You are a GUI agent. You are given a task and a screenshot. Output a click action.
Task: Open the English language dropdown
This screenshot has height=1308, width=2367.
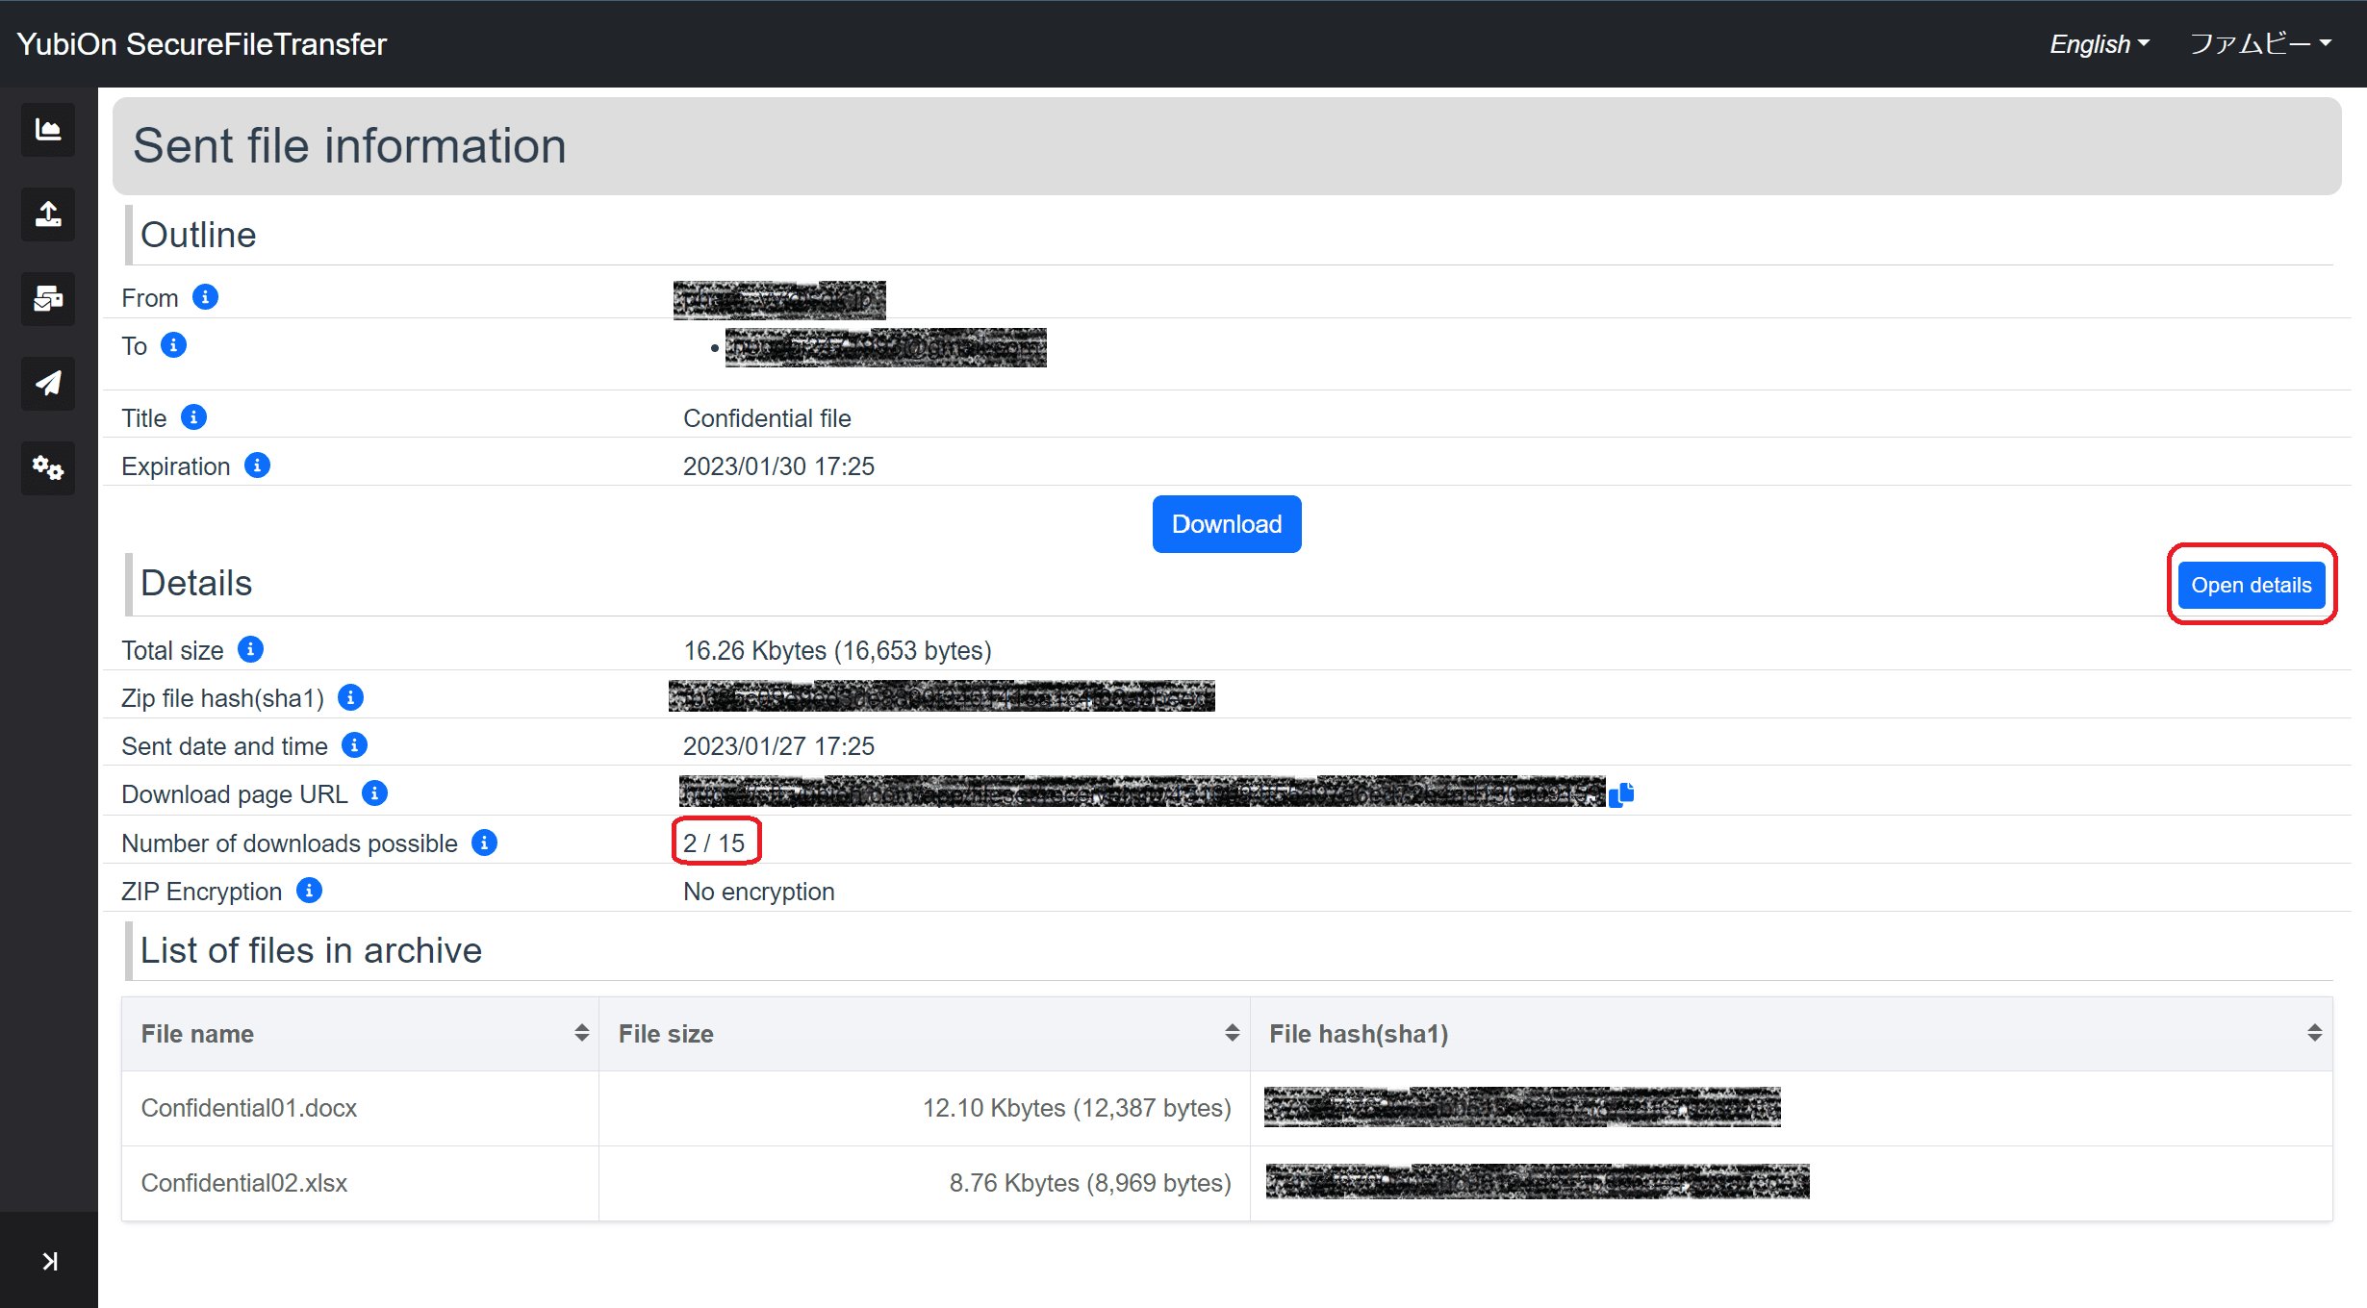tap(2099, 44)
